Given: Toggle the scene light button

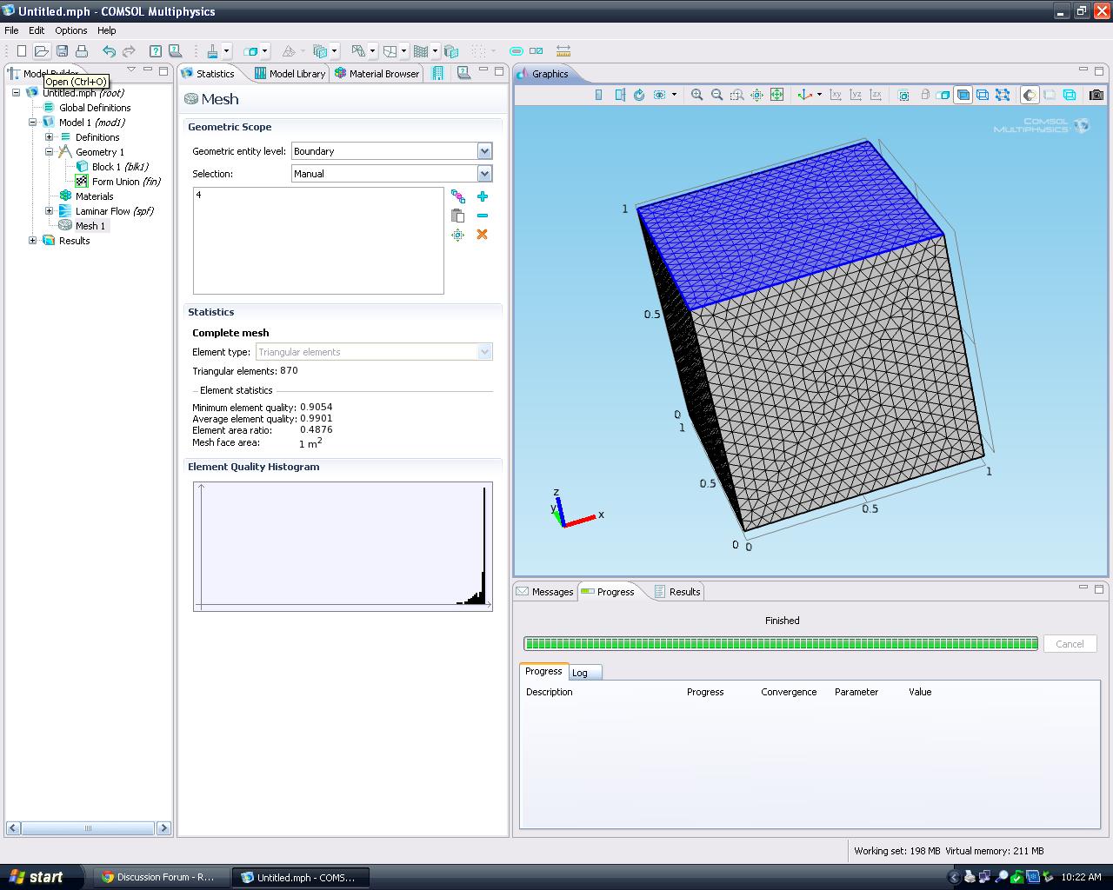Looking at the screenshot, I should [x=1030, y=95].
